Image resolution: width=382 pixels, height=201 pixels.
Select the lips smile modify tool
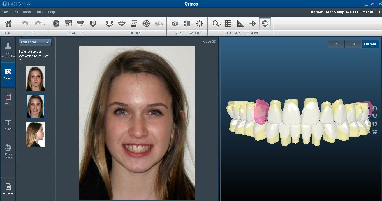tap(122, 24)
